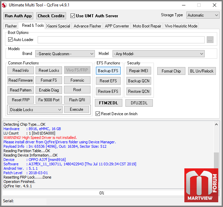The height and width of the screenshot is (207, 223).
Task: Enable the Use UMT Auth Server checkbox
Action: coord(73,16)
